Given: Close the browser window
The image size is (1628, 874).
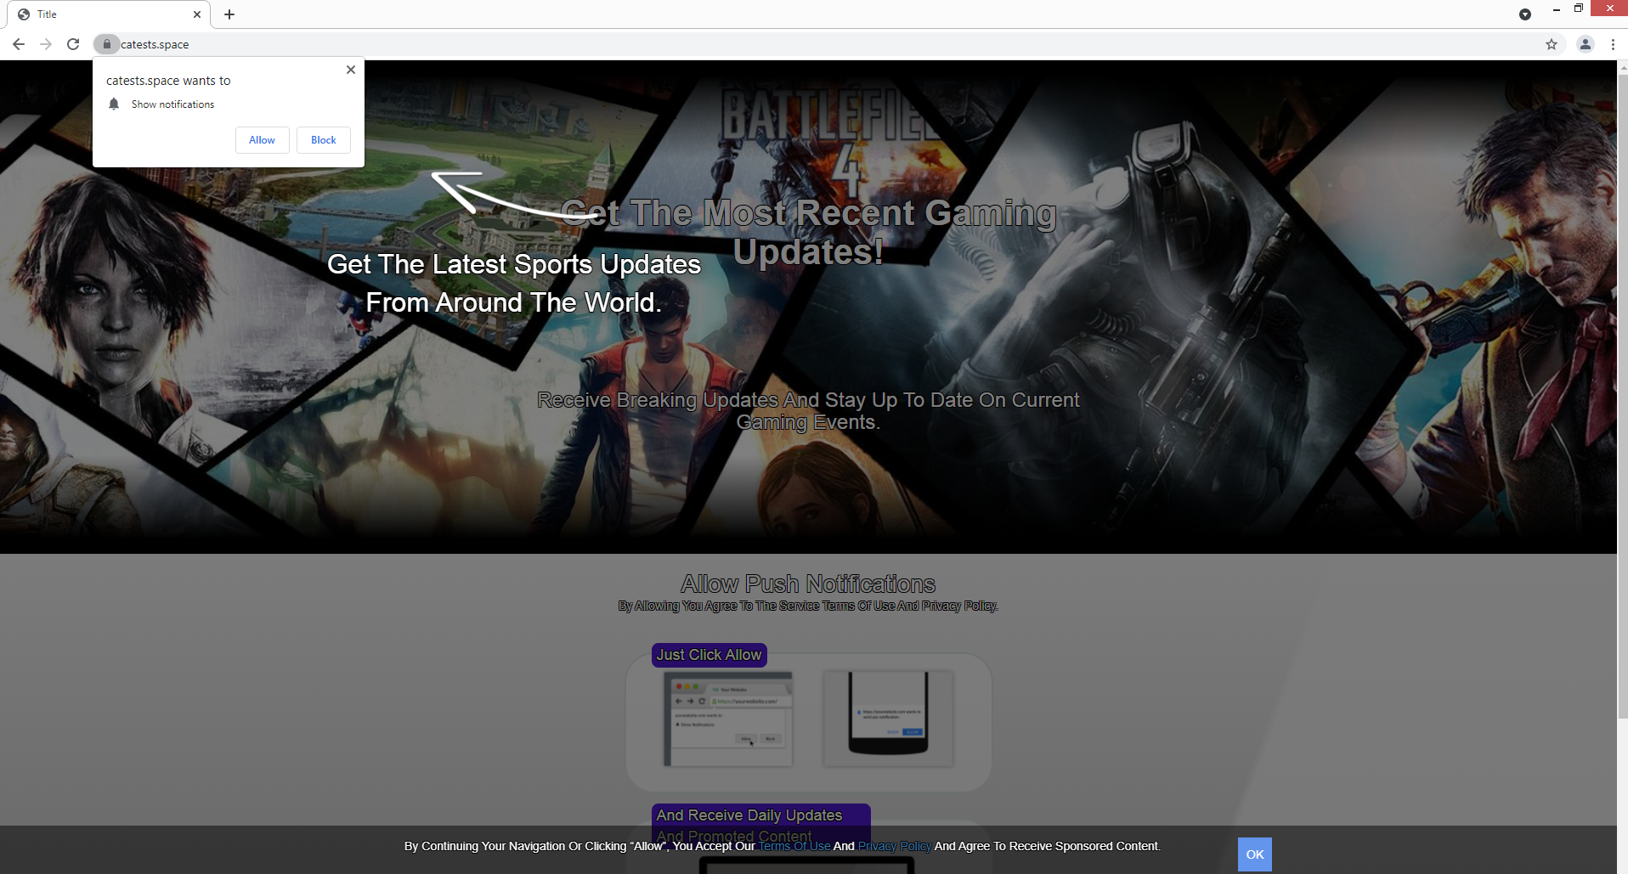Looking at the screenshot, I should click(1609, 8).
